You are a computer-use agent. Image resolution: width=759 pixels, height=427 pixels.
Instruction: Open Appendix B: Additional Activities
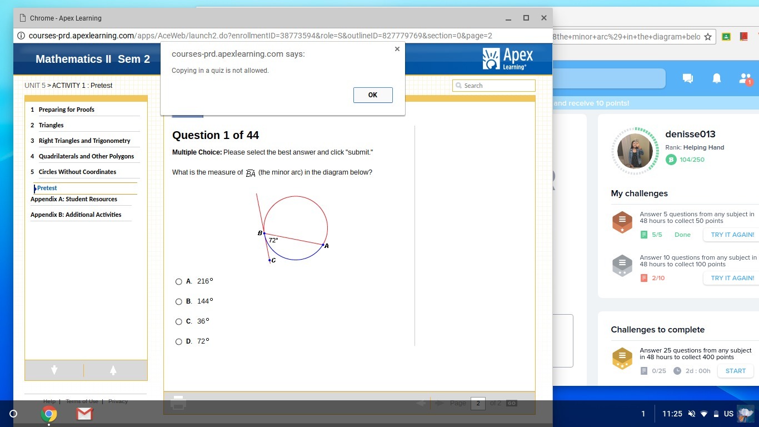click(x=76, y=215)
